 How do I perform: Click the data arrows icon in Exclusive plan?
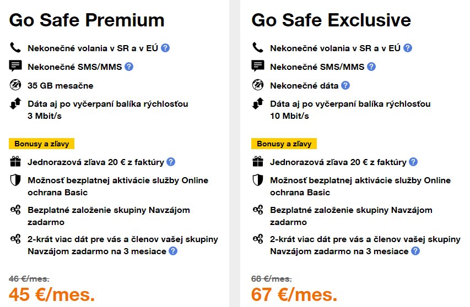click(x=258, y=104)
